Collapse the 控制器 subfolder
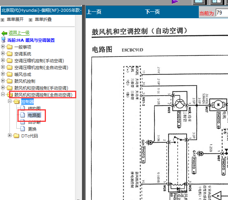Screen dimensions: 228x200 click(x=9, y=101)
